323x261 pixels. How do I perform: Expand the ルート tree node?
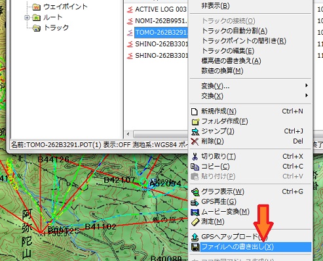click(27, 18)
